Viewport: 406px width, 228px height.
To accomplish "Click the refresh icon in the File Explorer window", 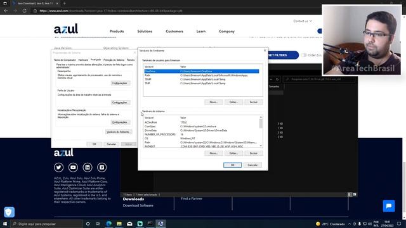I will coord(277,79).
